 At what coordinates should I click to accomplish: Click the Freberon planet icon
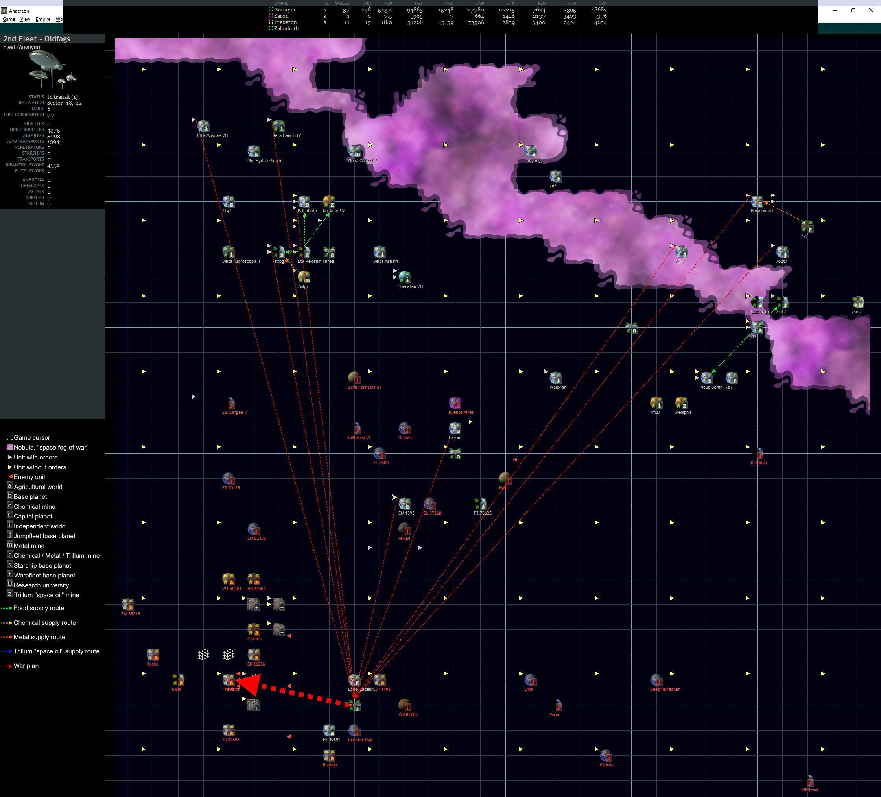pyautogui.click(x=229, y=680)
